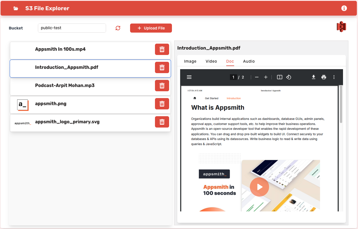Click the Bucket name input field
Screen dimensions: 358x229
point(72,28)
